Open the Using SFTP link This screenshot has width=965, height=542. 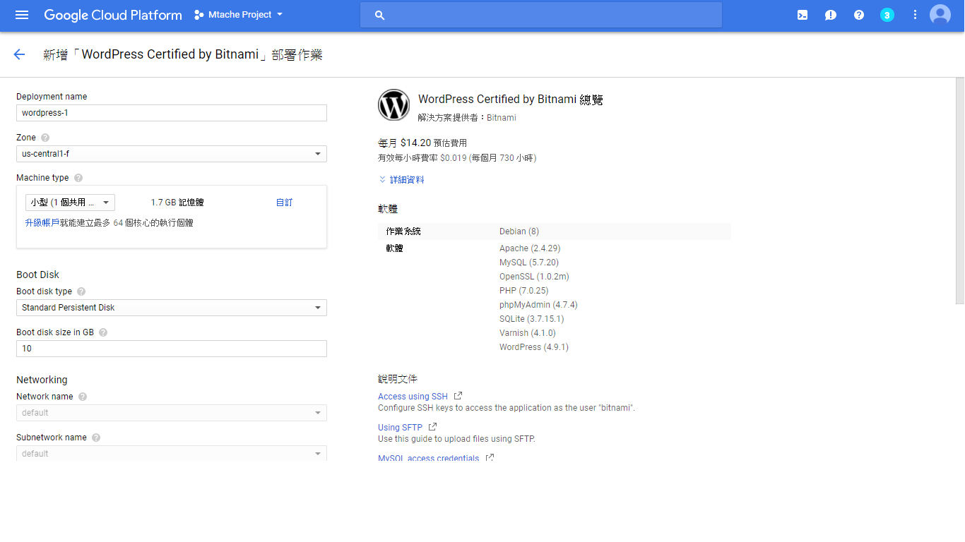tap(400, 428)
